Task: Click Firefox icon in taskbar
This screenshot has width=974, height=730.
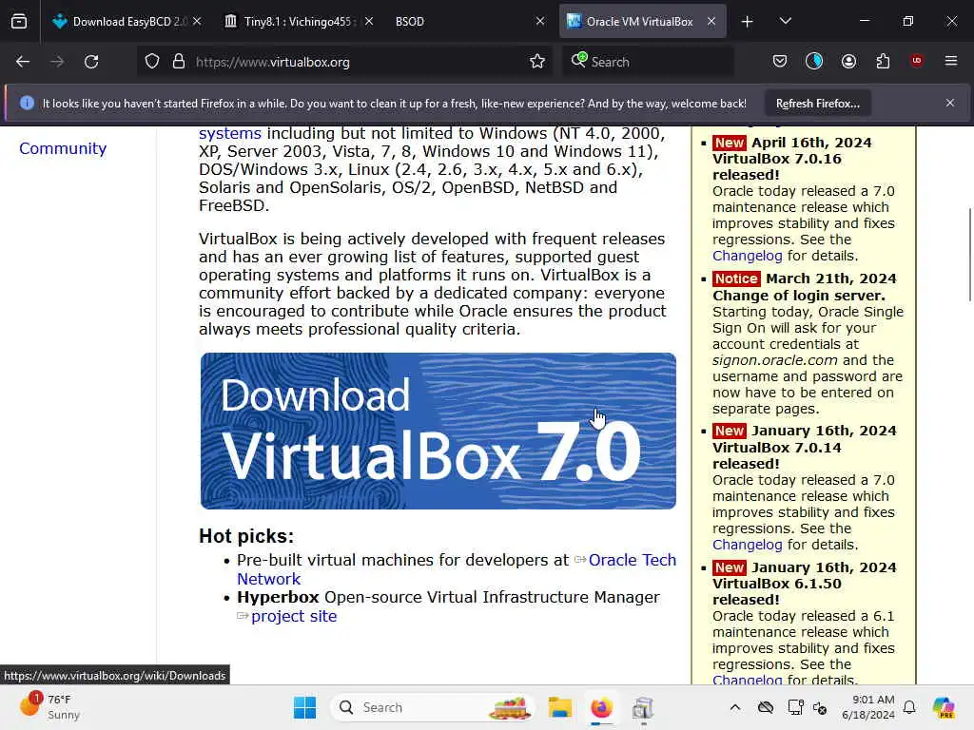Action: [x=601, y=707]
